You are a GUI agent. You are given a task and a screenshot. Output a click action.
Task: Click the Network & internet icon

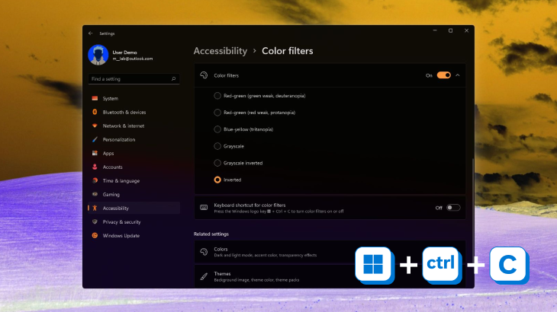coord(95,126)
